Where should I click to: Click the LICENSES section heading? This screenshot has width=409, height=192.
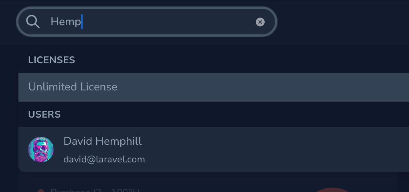point(52,60)
